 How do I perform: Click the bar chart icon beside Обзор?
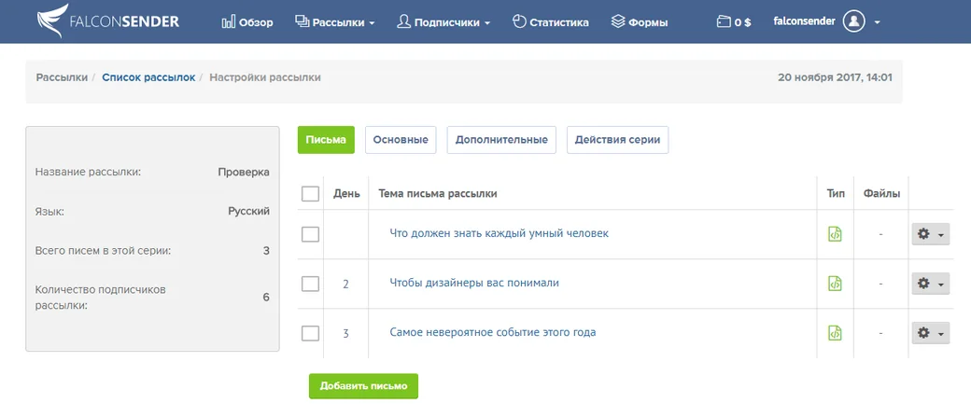pos(229,22)
